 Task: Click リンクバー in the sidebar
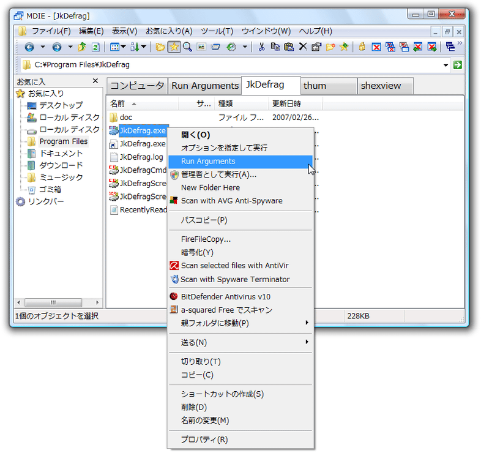click(x=46, y=201)
